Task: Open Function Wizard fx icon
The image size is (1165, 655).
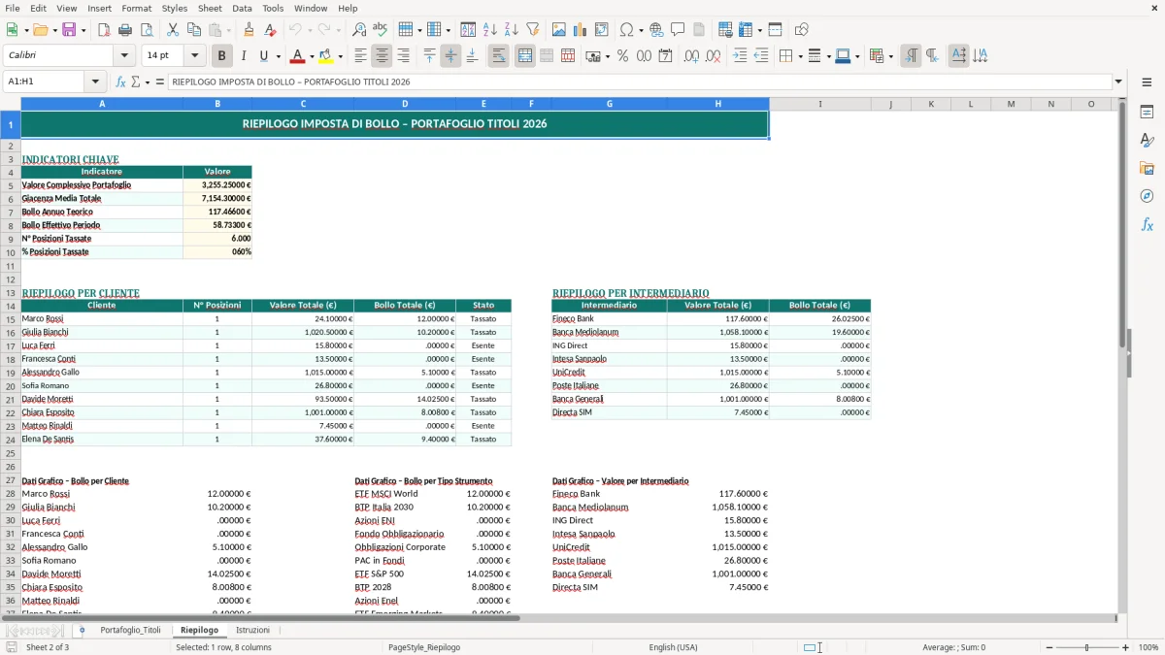Action: click(x=121, y=82)
